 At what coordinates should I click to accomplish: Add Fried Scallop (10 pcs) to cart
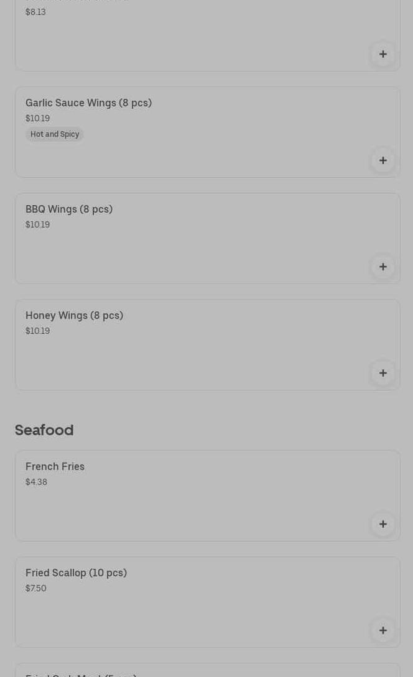383,630
